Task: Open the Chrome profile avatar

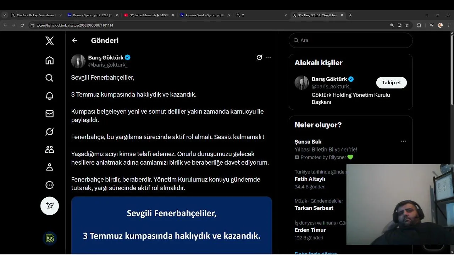Action: pyautogui.click(x=441, y=25)
